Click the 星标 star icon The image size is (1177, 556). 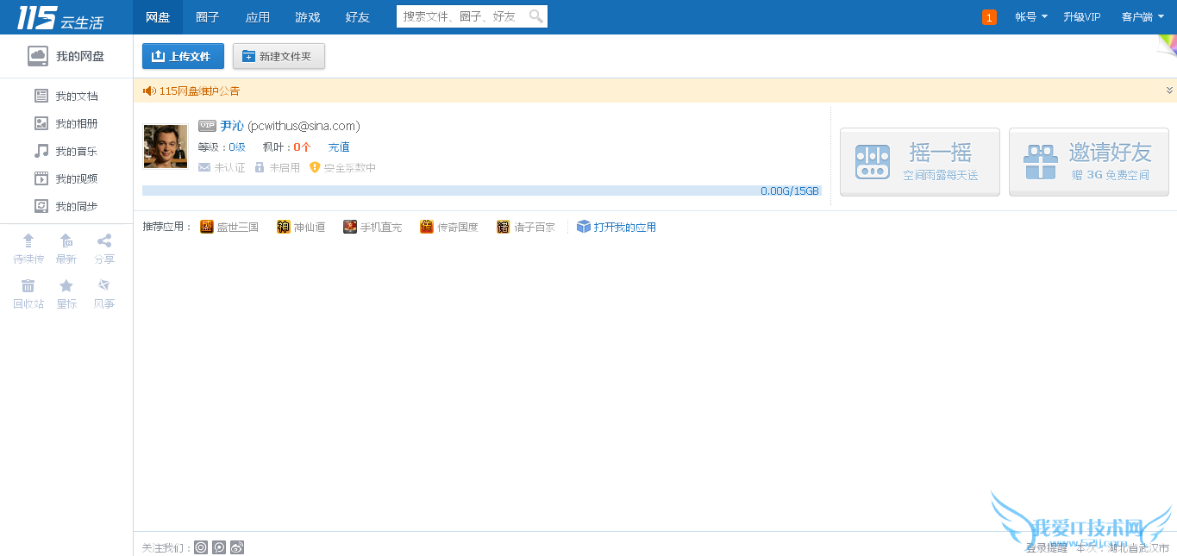click(66, 293)
